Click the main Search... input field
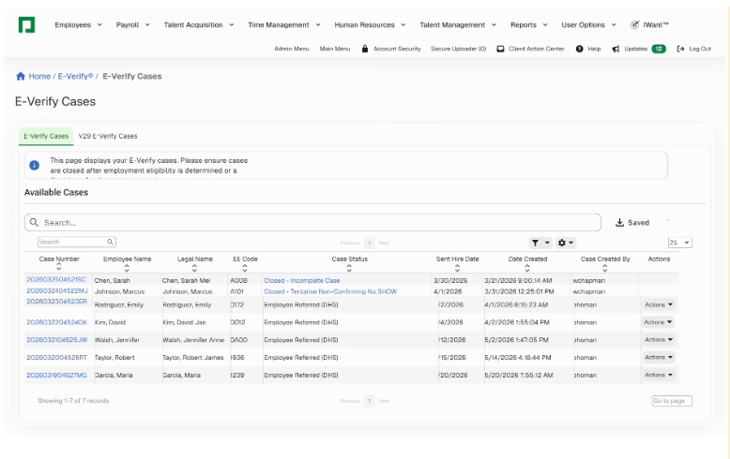The image size is (730, 459). pos(312,223)
